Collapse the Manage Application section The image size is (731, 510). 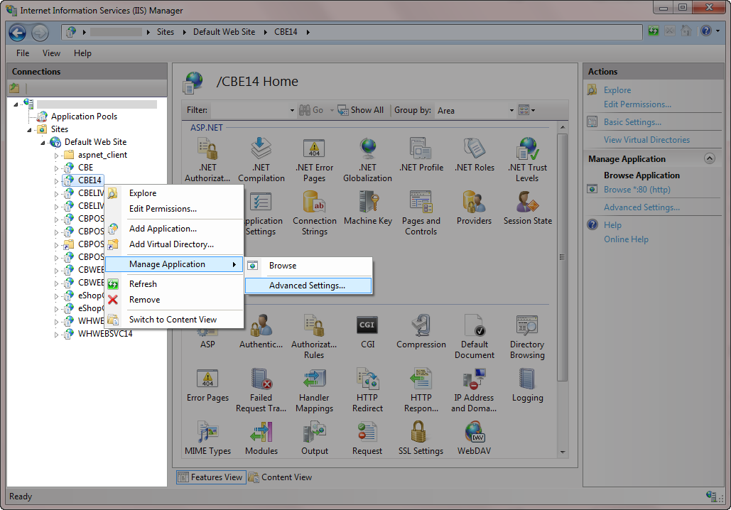pyautogui.click(x=708, y=159)
